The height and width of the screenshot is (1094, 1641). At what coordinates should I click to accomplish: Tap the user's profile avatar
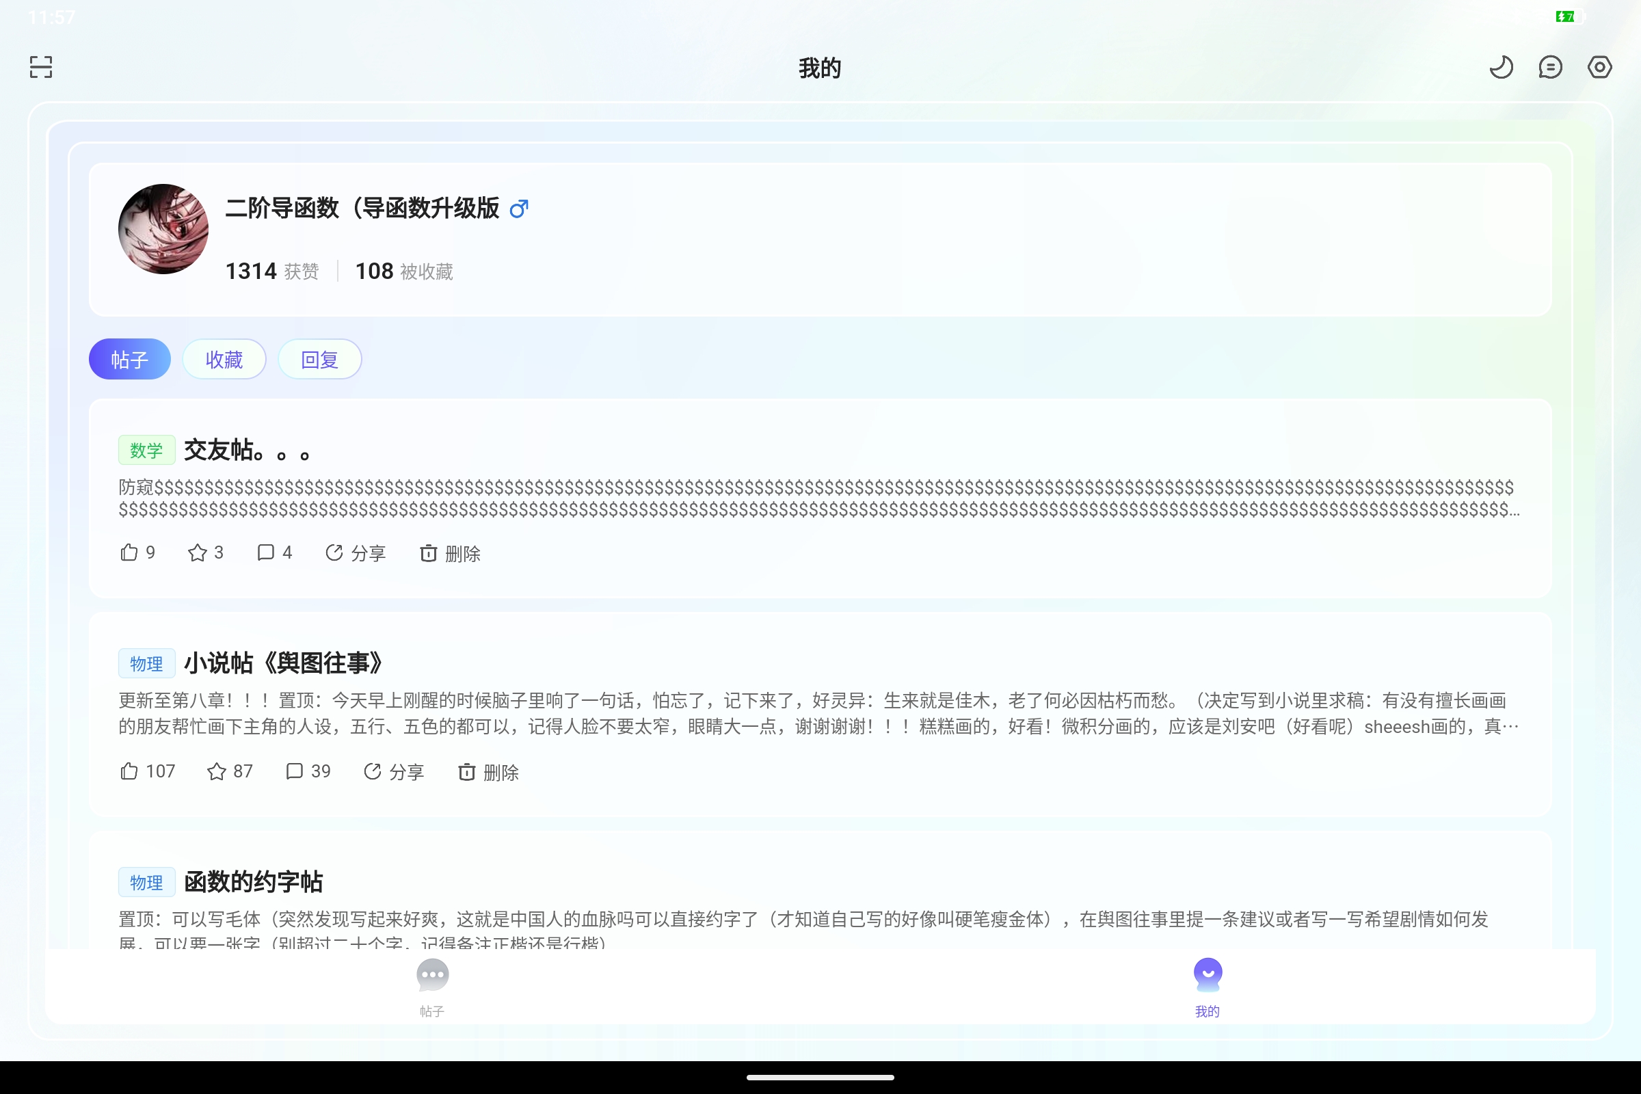coord(163,229)
